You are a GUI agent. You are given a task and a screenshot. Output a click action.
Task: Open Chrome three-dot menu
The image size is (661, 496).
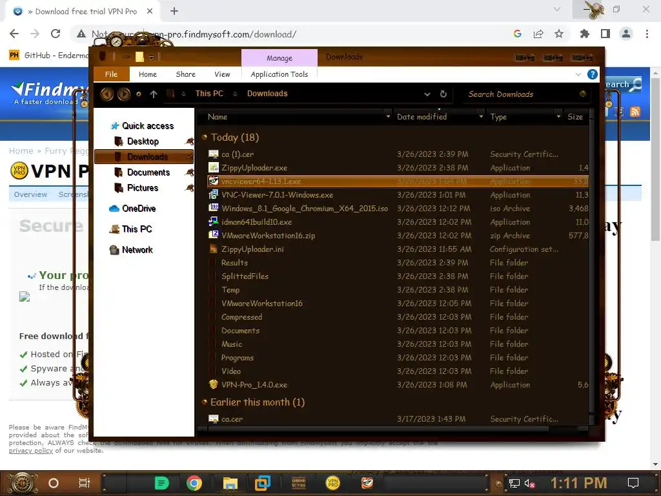coord(647,34)
